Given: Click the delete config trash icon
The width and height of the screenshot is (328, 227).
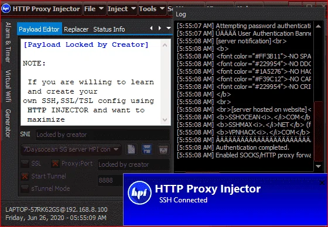Looking at the screenshot, I should coord(163,149).
